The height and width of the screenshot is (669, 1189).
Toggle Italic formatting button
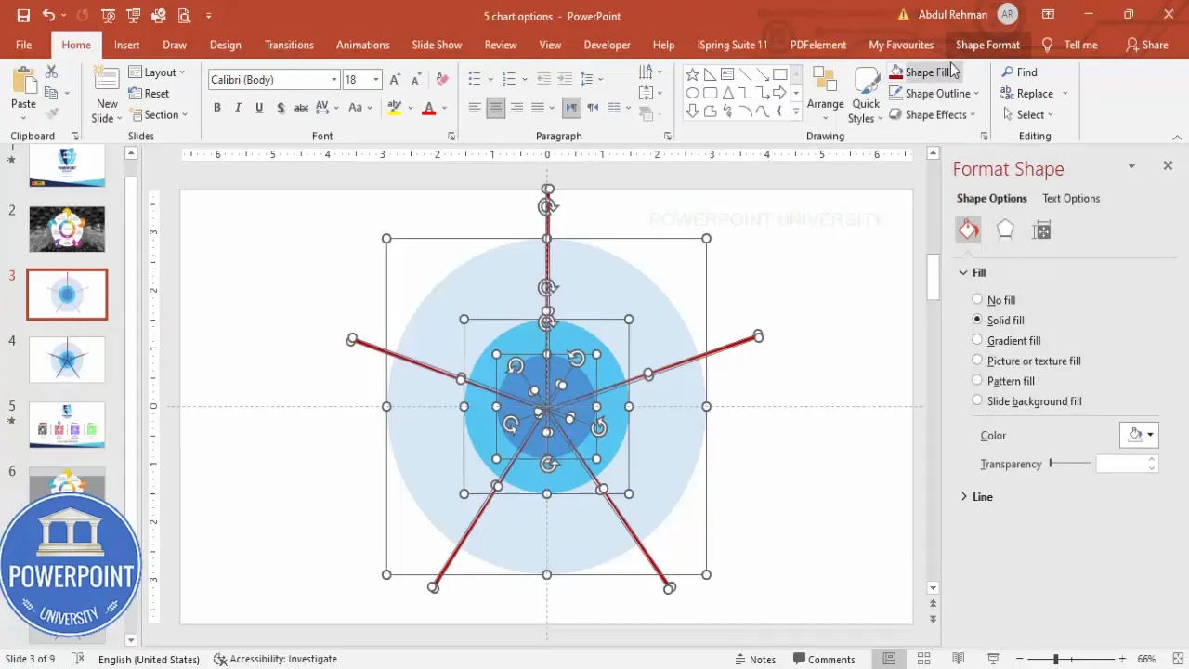tap(239, 108)
